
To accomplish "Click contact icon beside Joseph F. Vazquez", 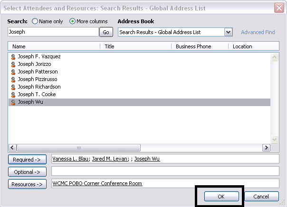I will pyautogui.click(x=13, y=56).
